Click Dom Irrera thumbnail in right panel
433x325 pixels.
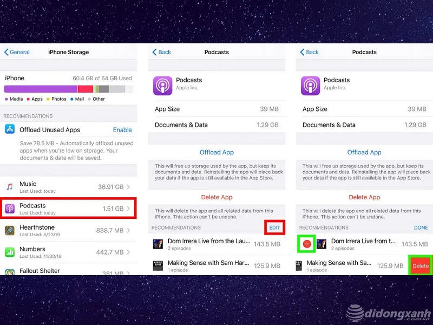[322, 244]
